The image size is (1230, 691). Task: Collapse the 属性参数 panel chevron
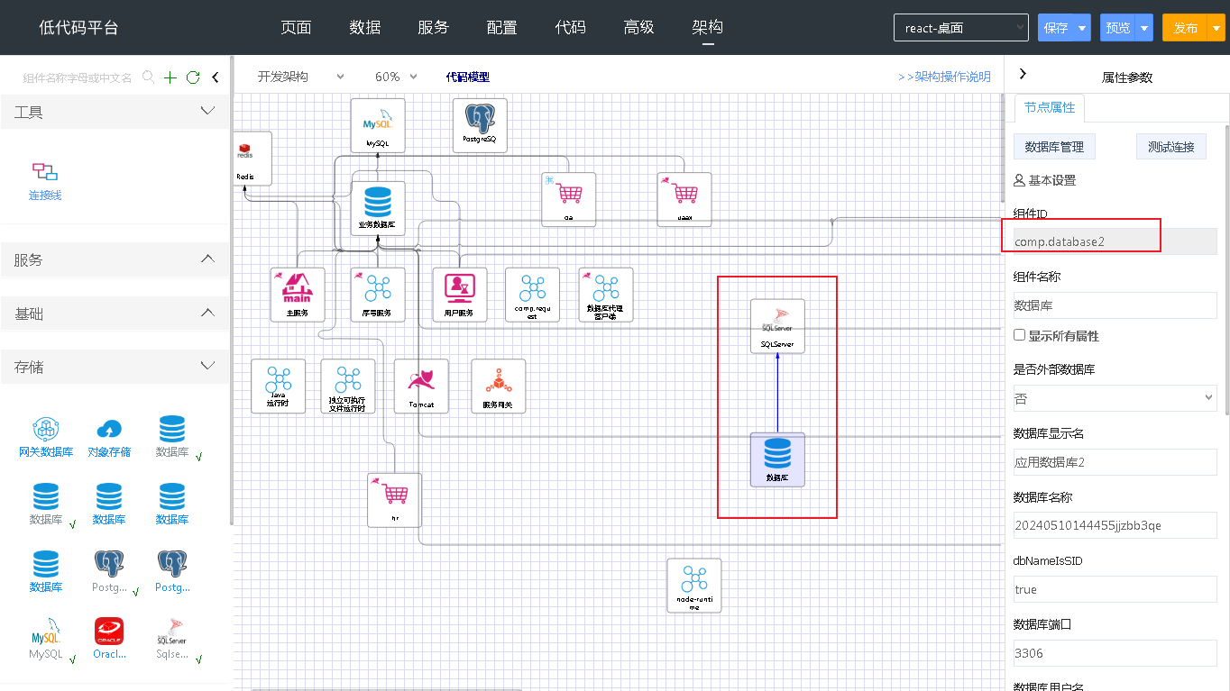(x=1023, y=74)
